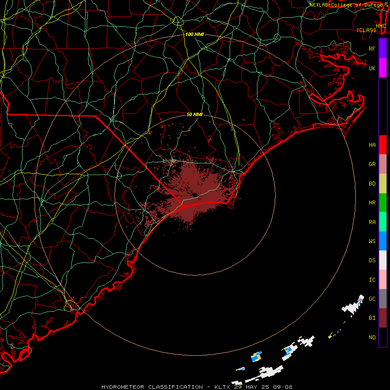Click the ND legend label
Image resolution: width=390 pixels, height=390 pixels.
click(372, 338)
